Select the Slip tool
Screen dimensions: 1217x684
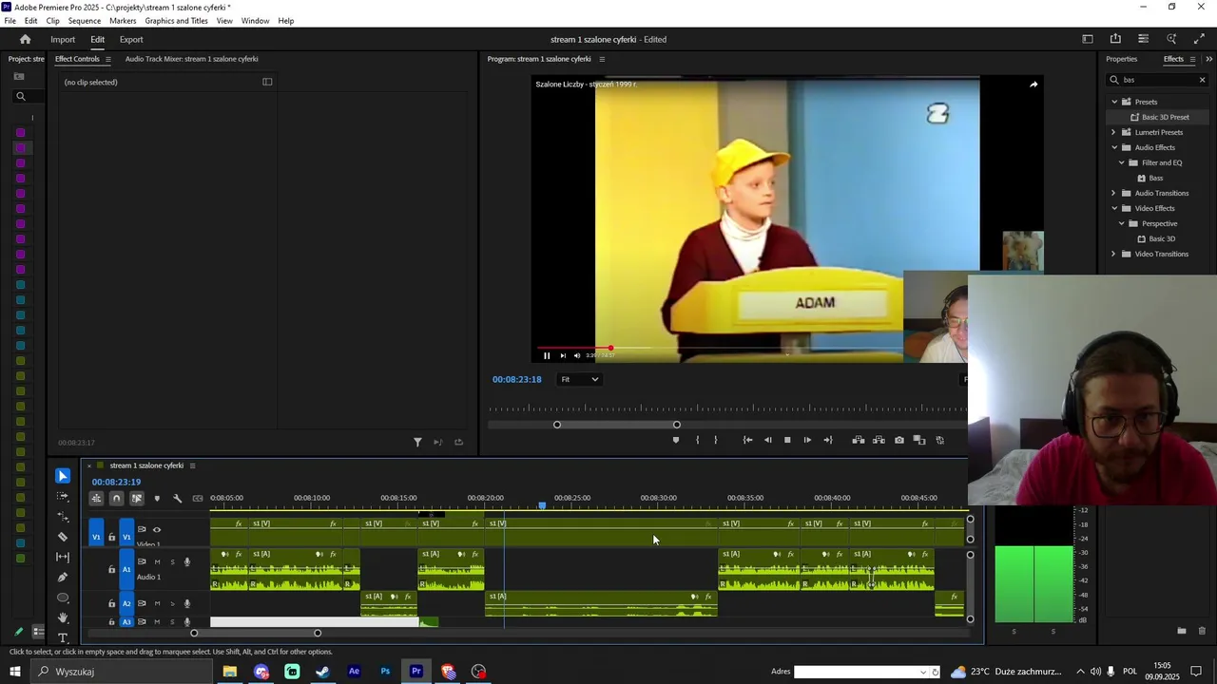point(63,557)
